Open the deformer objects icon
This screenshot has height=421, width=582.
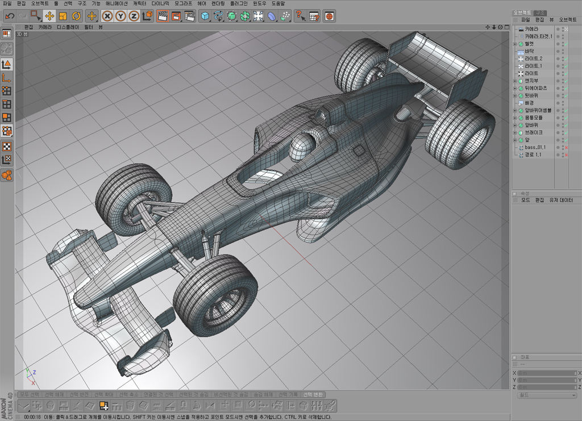(x=272, y=16)
